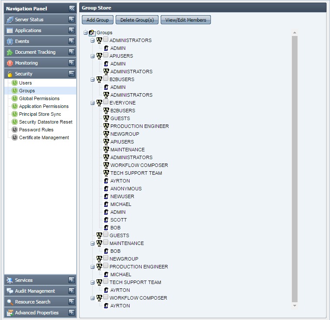Open Application Permissions page
Image resolution: width=330 pixels, height=320 pixels.
pyautogui.click(x=44, y=106)
